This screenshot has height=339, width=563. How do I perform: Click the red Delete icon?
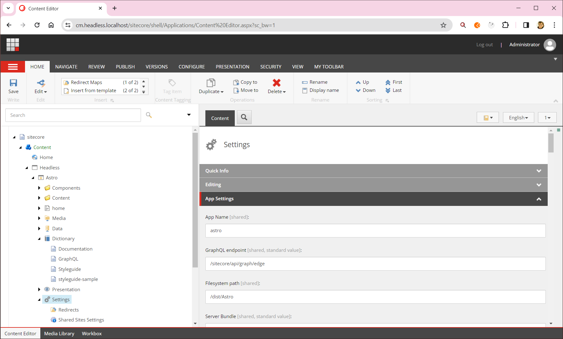click(276, 83)
